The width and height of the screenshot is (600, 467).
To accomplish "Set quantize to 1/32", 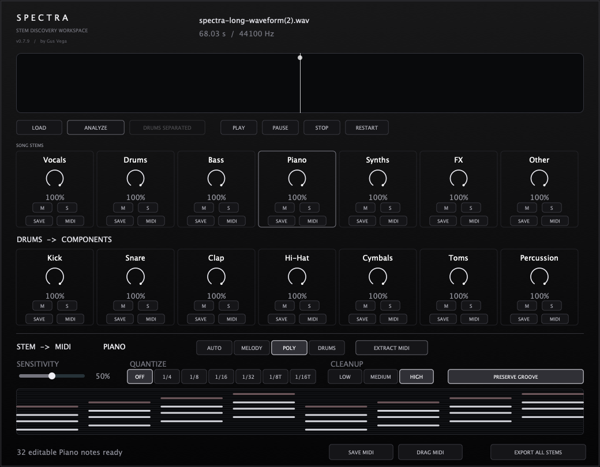I will pyautogui.click(x=248, y=376).
